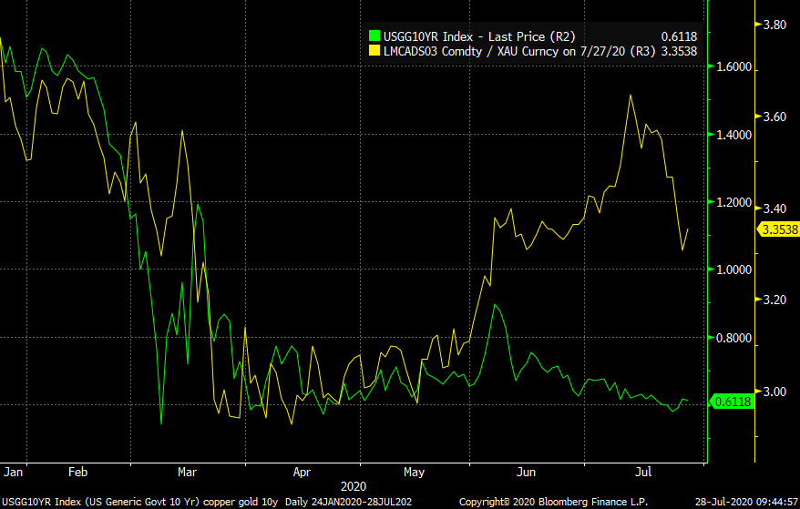Click the Apr label on the date axis
The width and height of the screenshot is (800, 509).
click(x=302, y=473)
